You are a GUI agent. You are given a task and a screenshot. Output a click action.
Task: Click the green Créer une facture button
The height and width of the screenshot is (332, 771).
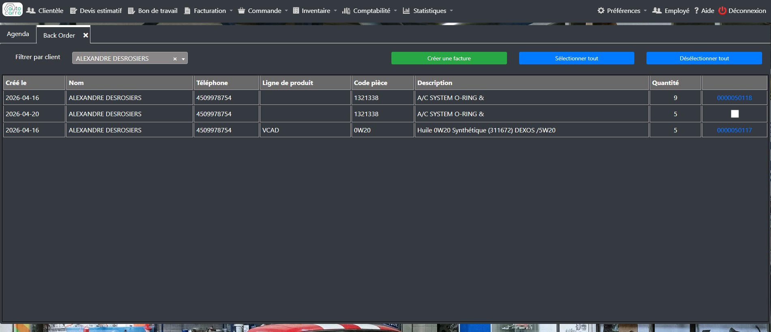click(449, 58)
